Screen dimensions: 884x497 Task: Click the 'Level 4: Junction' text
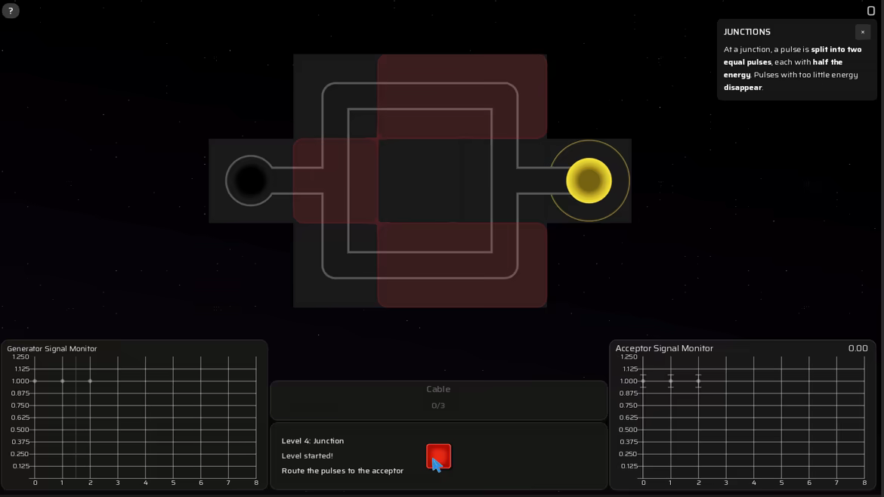(313, 440)
